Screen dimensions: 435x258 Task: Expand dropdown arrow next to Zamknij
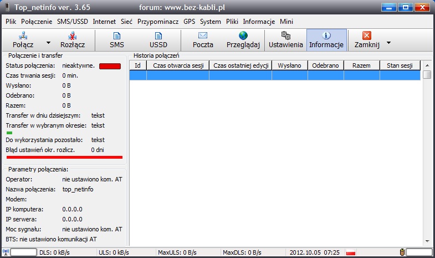coord(388,42)
